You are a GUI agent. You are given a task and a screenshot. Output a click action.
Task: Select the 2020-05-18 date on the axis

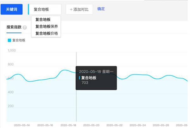(x=68, y=125)
